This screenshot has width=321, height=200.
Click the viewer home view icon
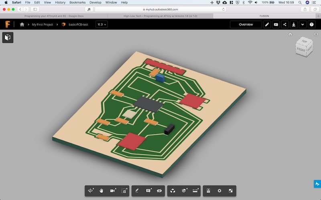point(290,34)
